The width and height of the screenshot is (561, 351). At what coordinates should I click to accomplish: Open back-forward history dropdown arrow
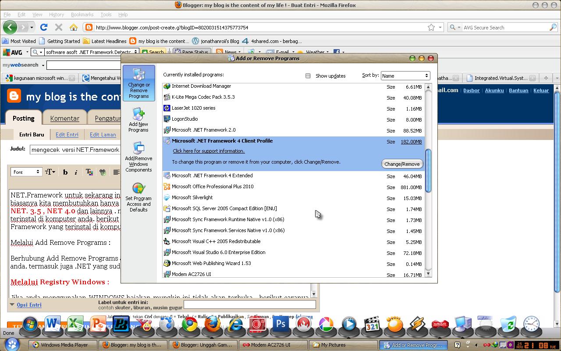click(32, 27)
